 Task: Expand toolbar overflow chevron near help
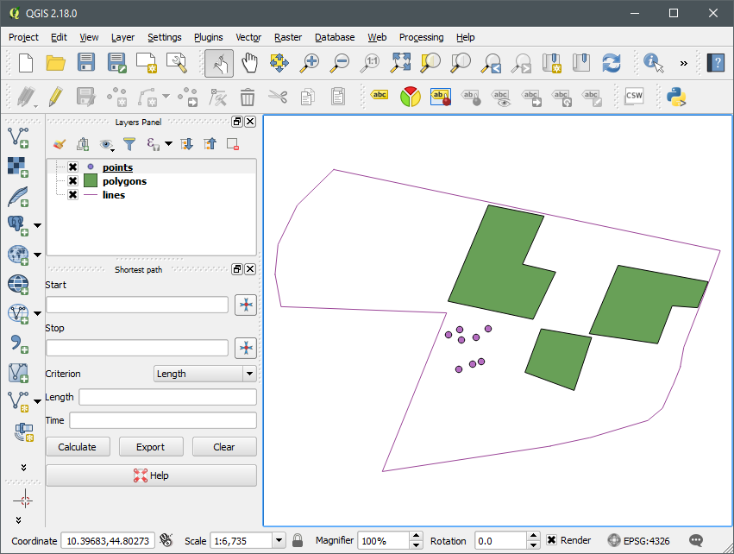(684, 63)
